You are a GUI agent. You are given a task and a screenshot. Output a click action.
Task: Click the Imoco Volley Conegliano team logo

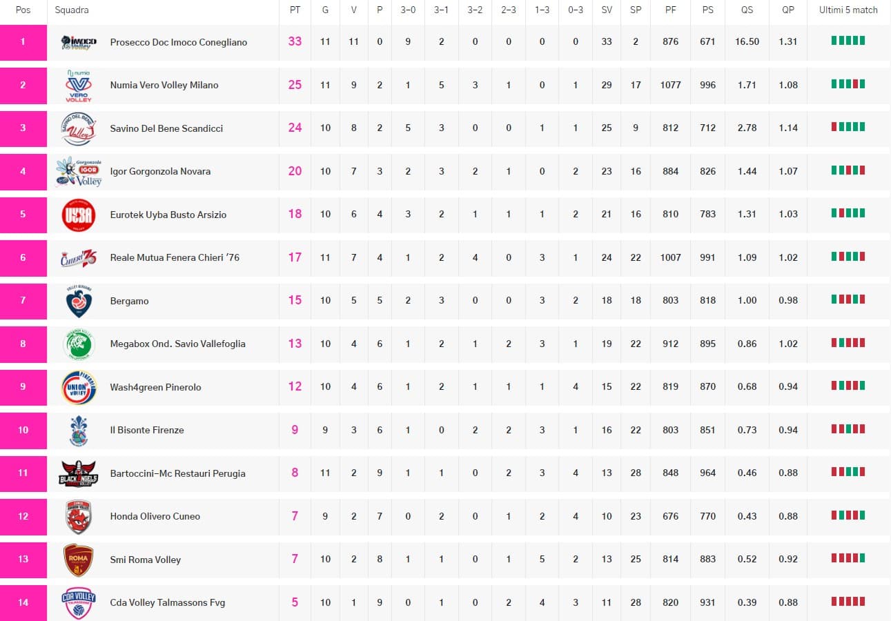point(79,42)
